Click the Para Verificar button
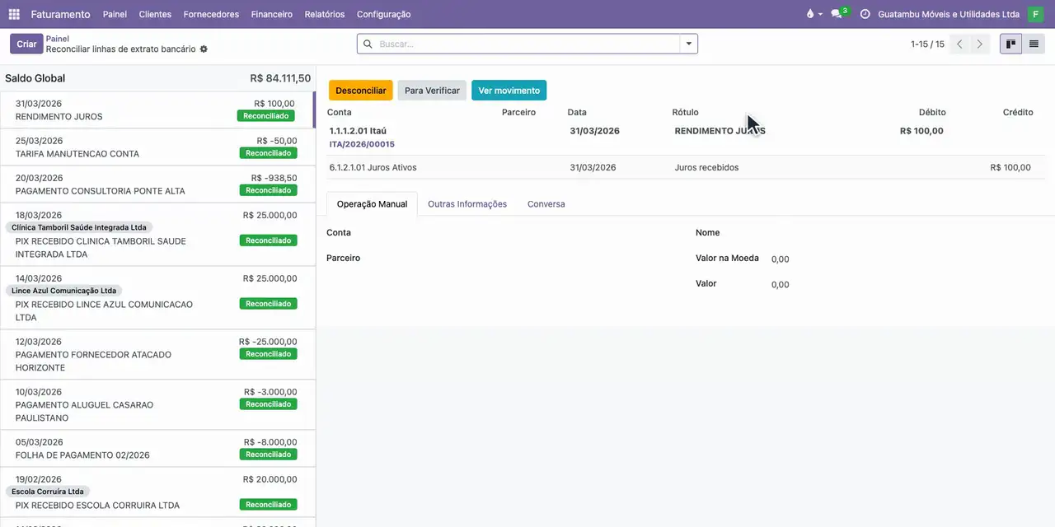 (432, 91)
